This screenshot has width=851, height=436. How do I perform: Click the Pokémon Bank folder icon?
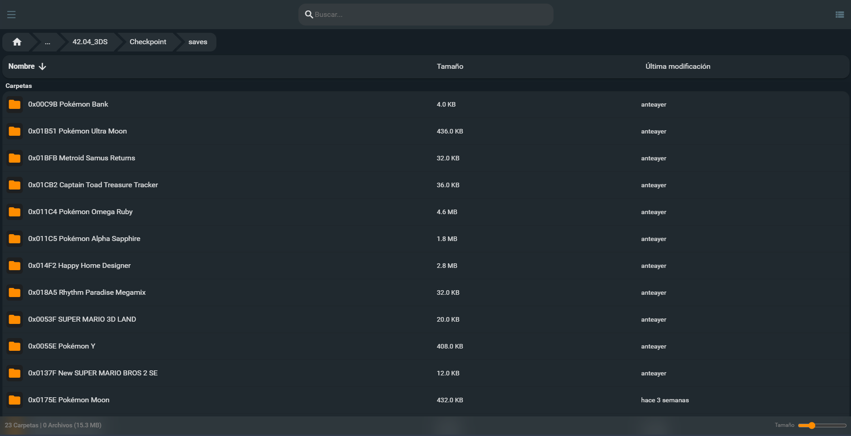tap(15, 104)
